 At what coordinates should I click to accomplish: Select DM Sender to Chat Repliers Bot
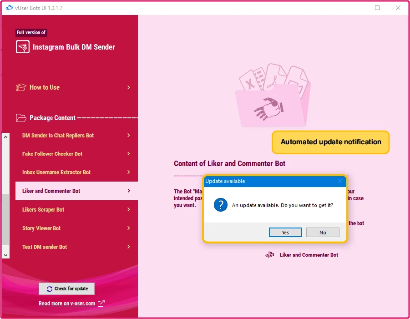point(76,135)
